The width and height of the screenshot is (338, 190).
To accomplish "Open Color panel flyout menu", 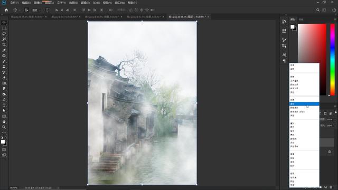I will coord(335,20).
